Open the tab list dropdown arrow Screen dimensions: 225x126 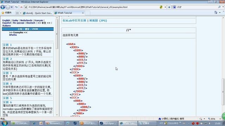20,13
